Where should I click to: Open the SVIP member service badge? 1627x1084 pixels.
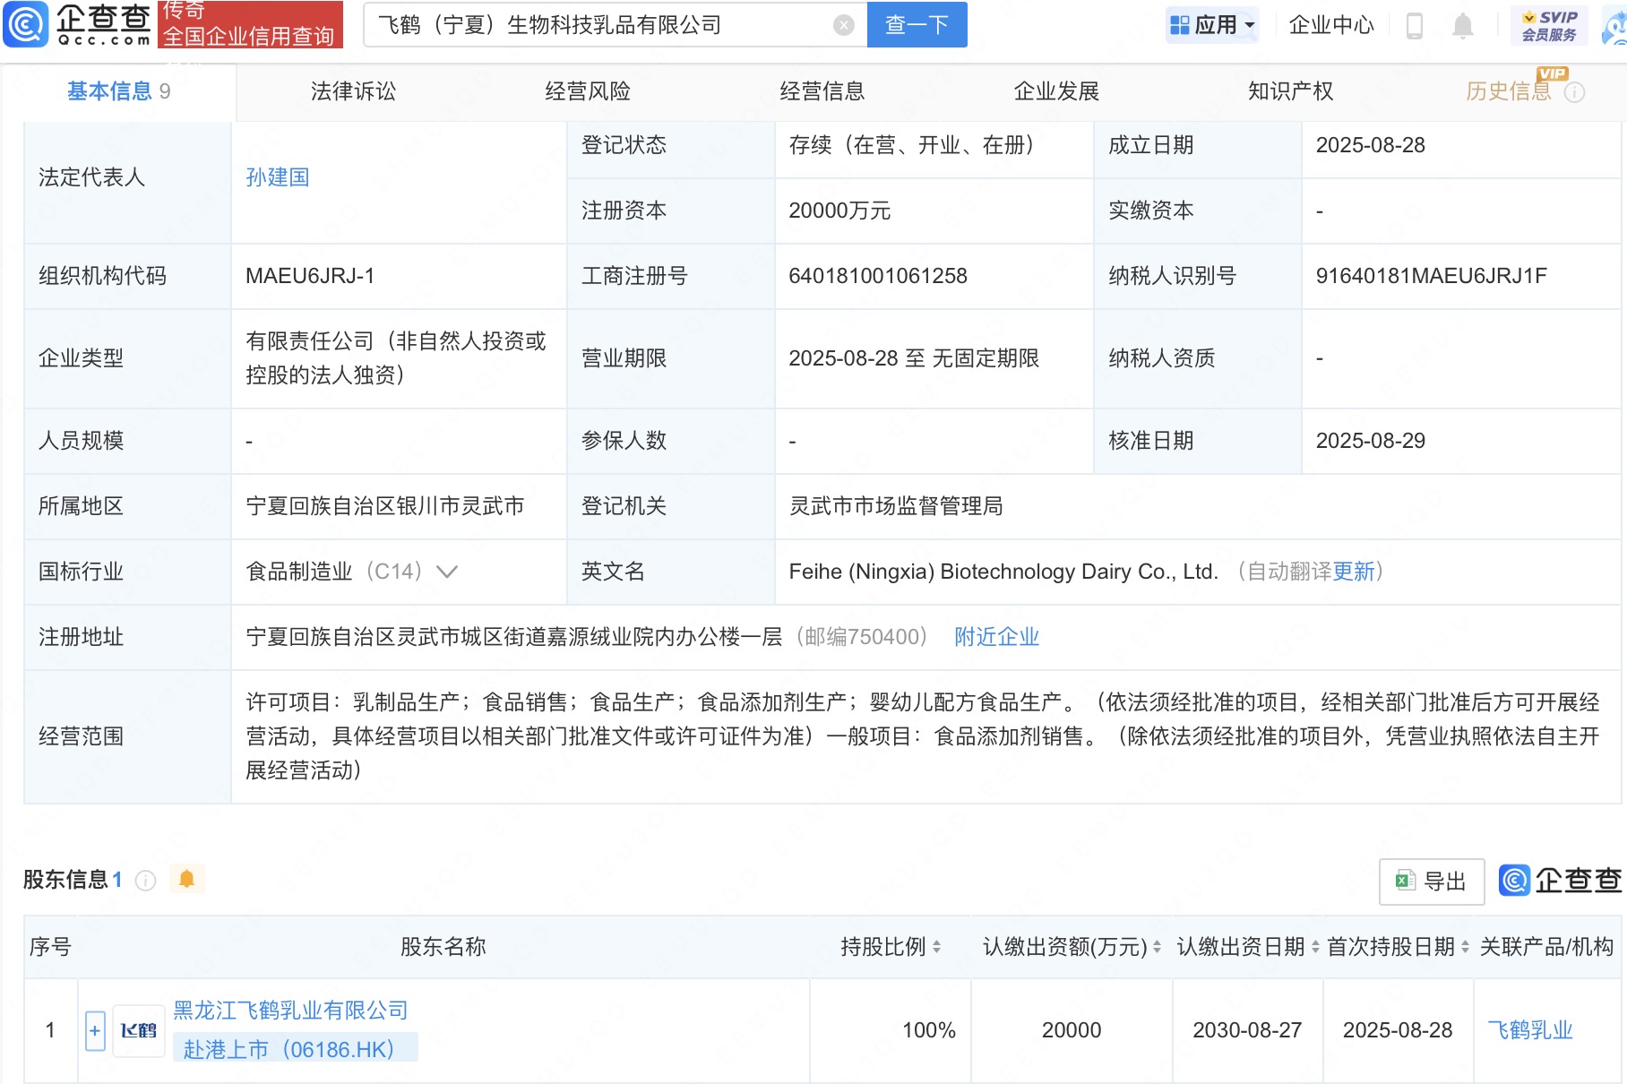coord(1549,25)
